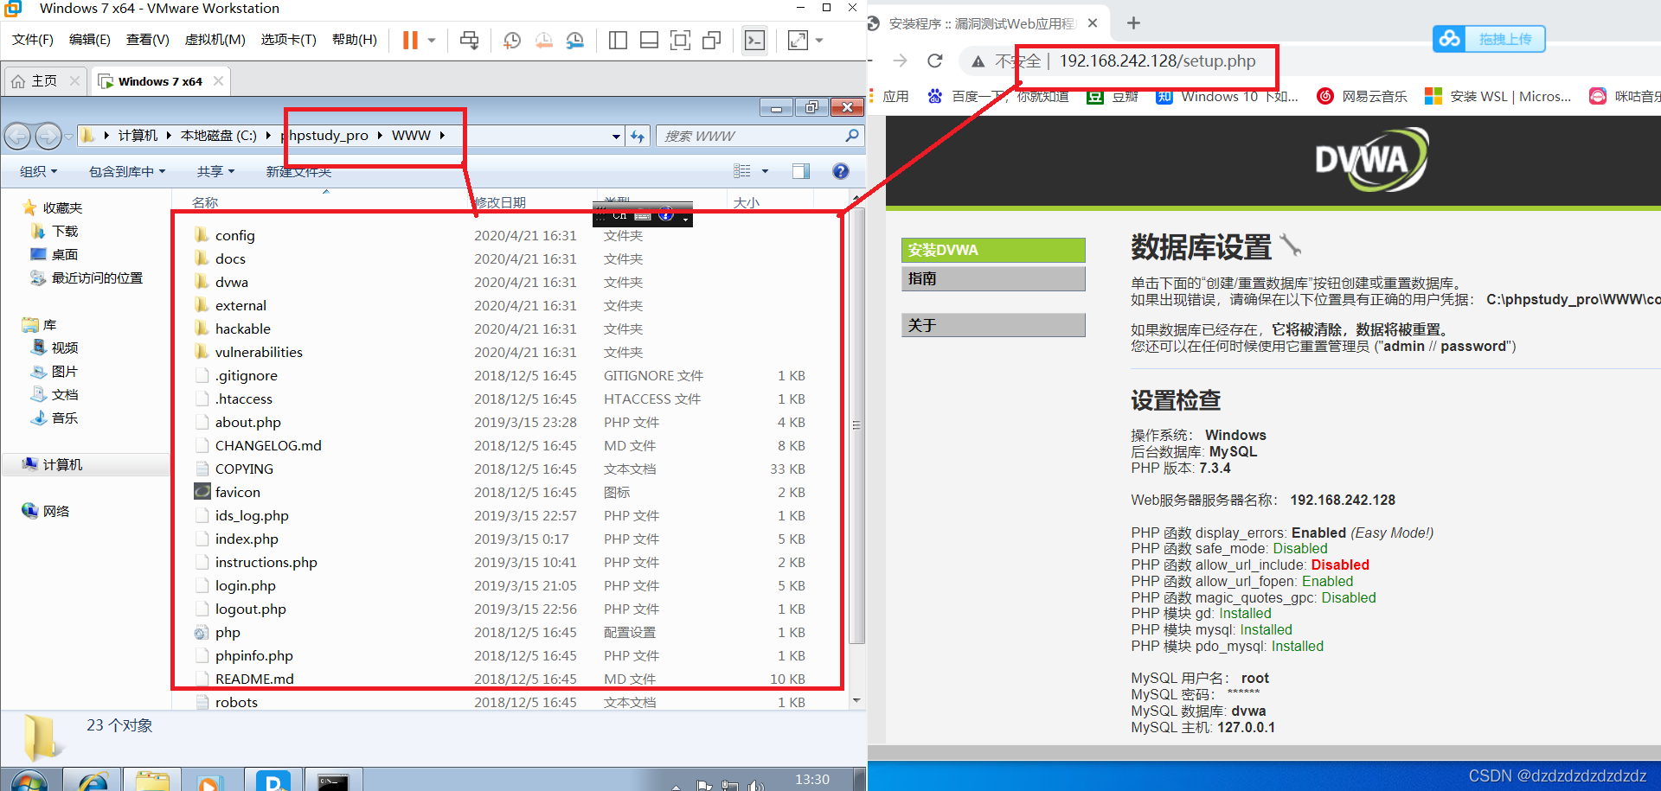Revert to the previous snapshot
Screen dimensions: 1661x791
(544, 40)
